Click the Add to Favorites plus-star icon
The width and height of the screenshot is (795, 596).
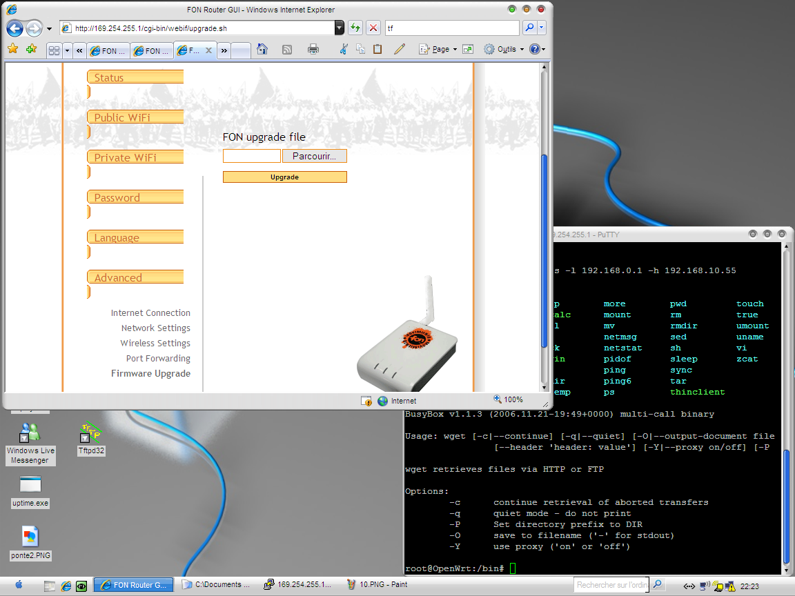pos(32,49)
